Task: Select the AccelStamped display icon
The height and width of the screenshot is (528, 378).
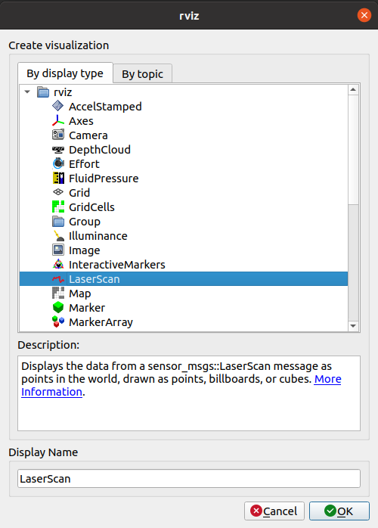Action: (58, 106)
